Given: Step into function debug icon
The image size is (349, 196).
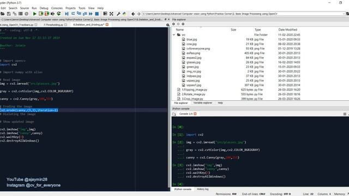Looking at the screenshot, I should (x=79, y=14).
